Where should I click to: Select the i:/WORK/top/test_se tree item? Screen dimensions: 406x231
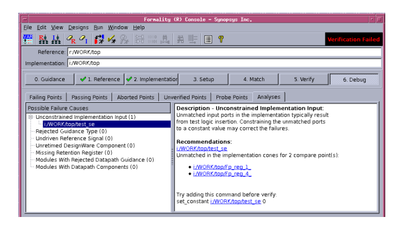coord(107,124)
